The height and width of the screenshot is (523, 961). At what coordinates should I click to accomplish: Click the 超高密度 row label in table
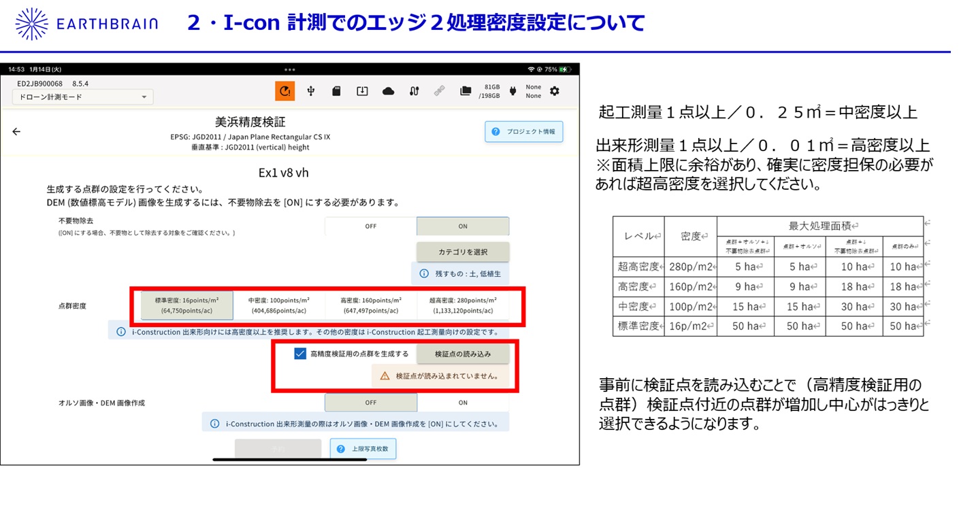click(638, 267)
